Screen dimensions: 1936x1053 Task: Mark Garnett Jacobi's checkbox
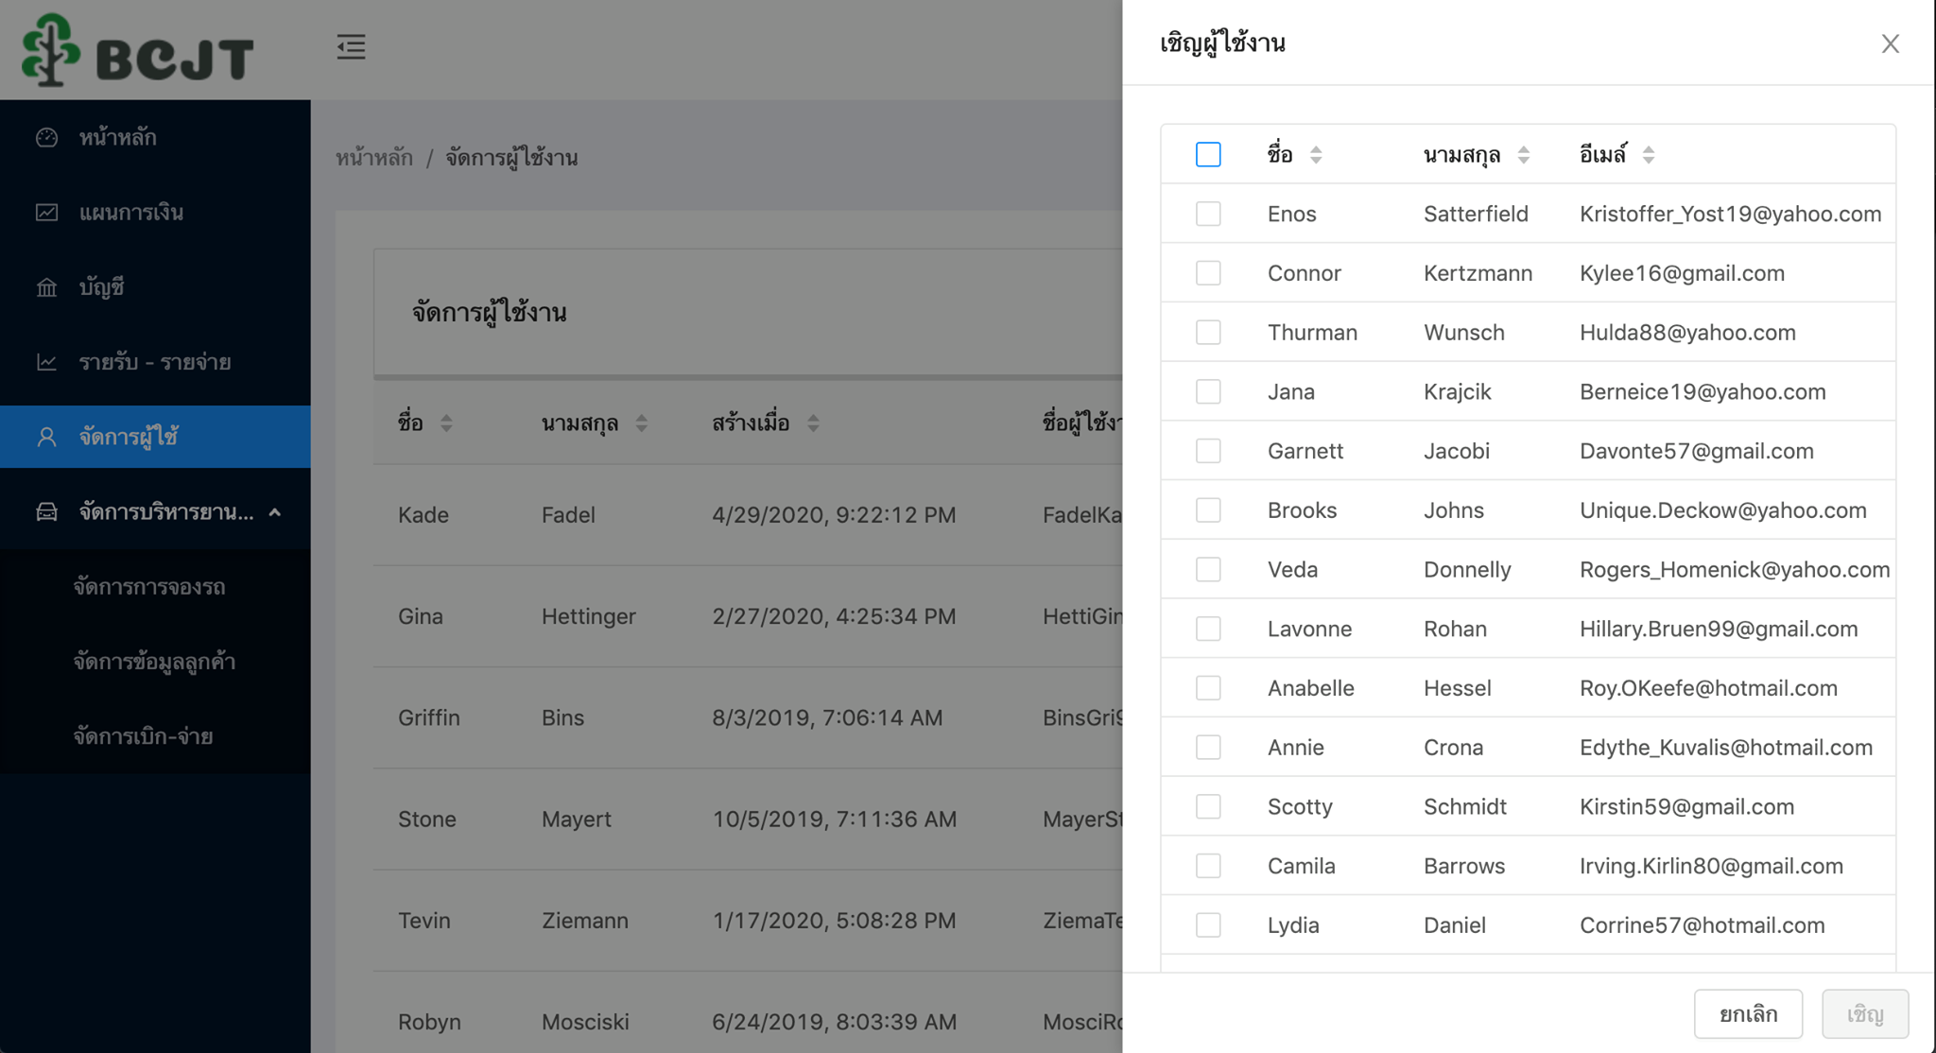click(1208, 451)
